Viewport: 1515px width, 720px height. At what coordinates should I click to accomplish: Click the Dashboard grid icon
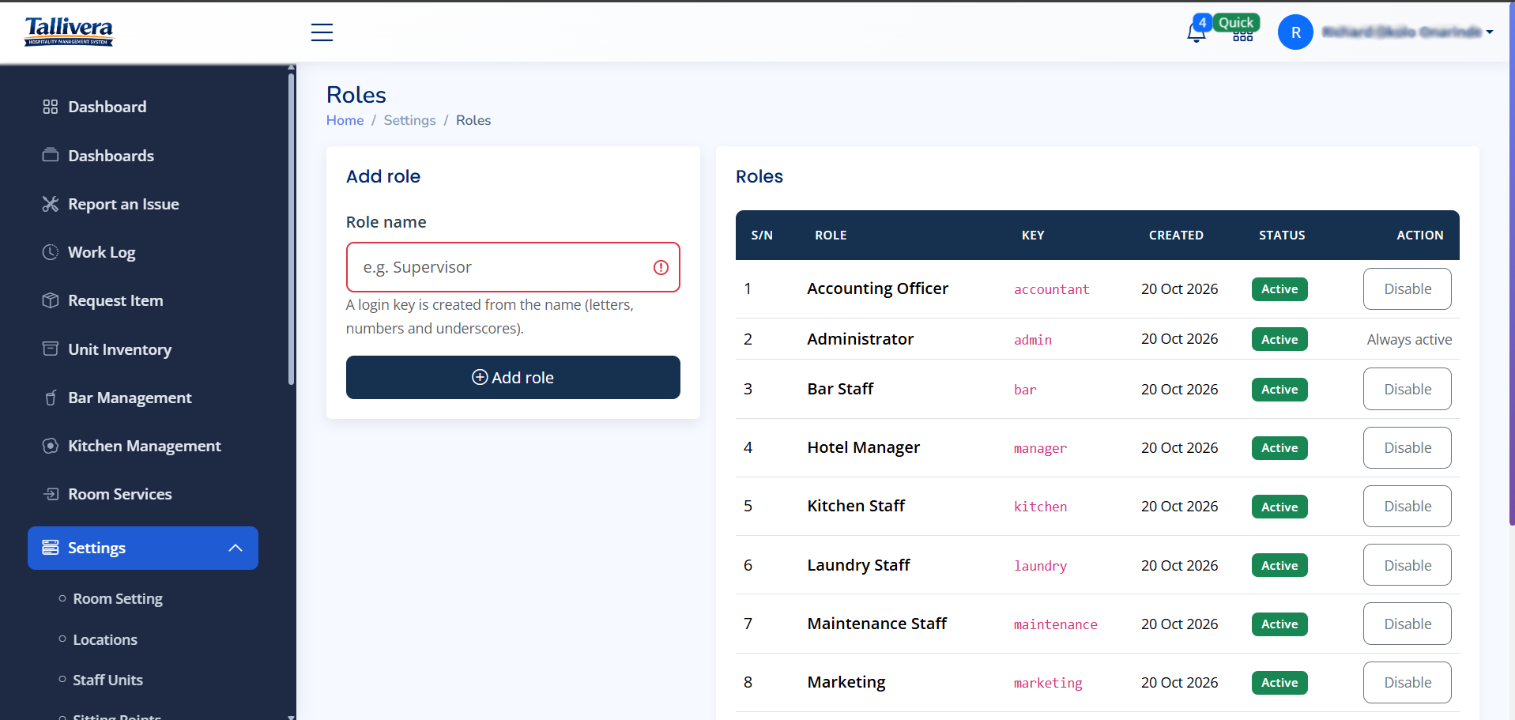pos(51,107)
